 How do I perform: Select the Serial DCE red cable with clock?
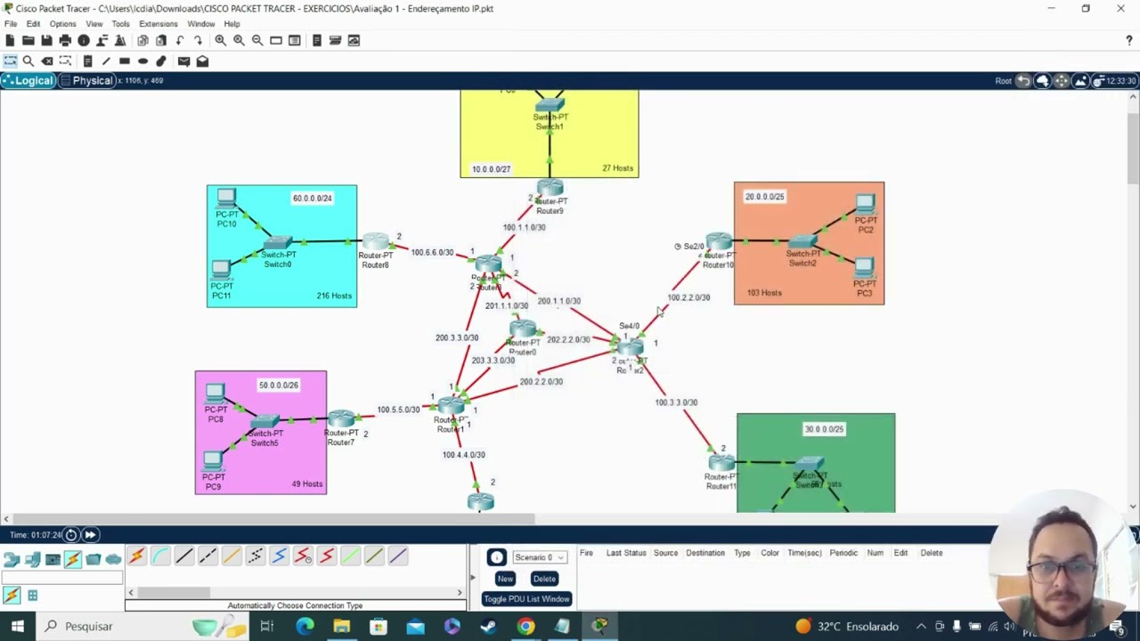303,556
